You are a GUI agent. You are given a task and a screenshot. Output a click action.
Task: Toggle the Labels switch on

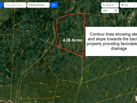point(115,11)
